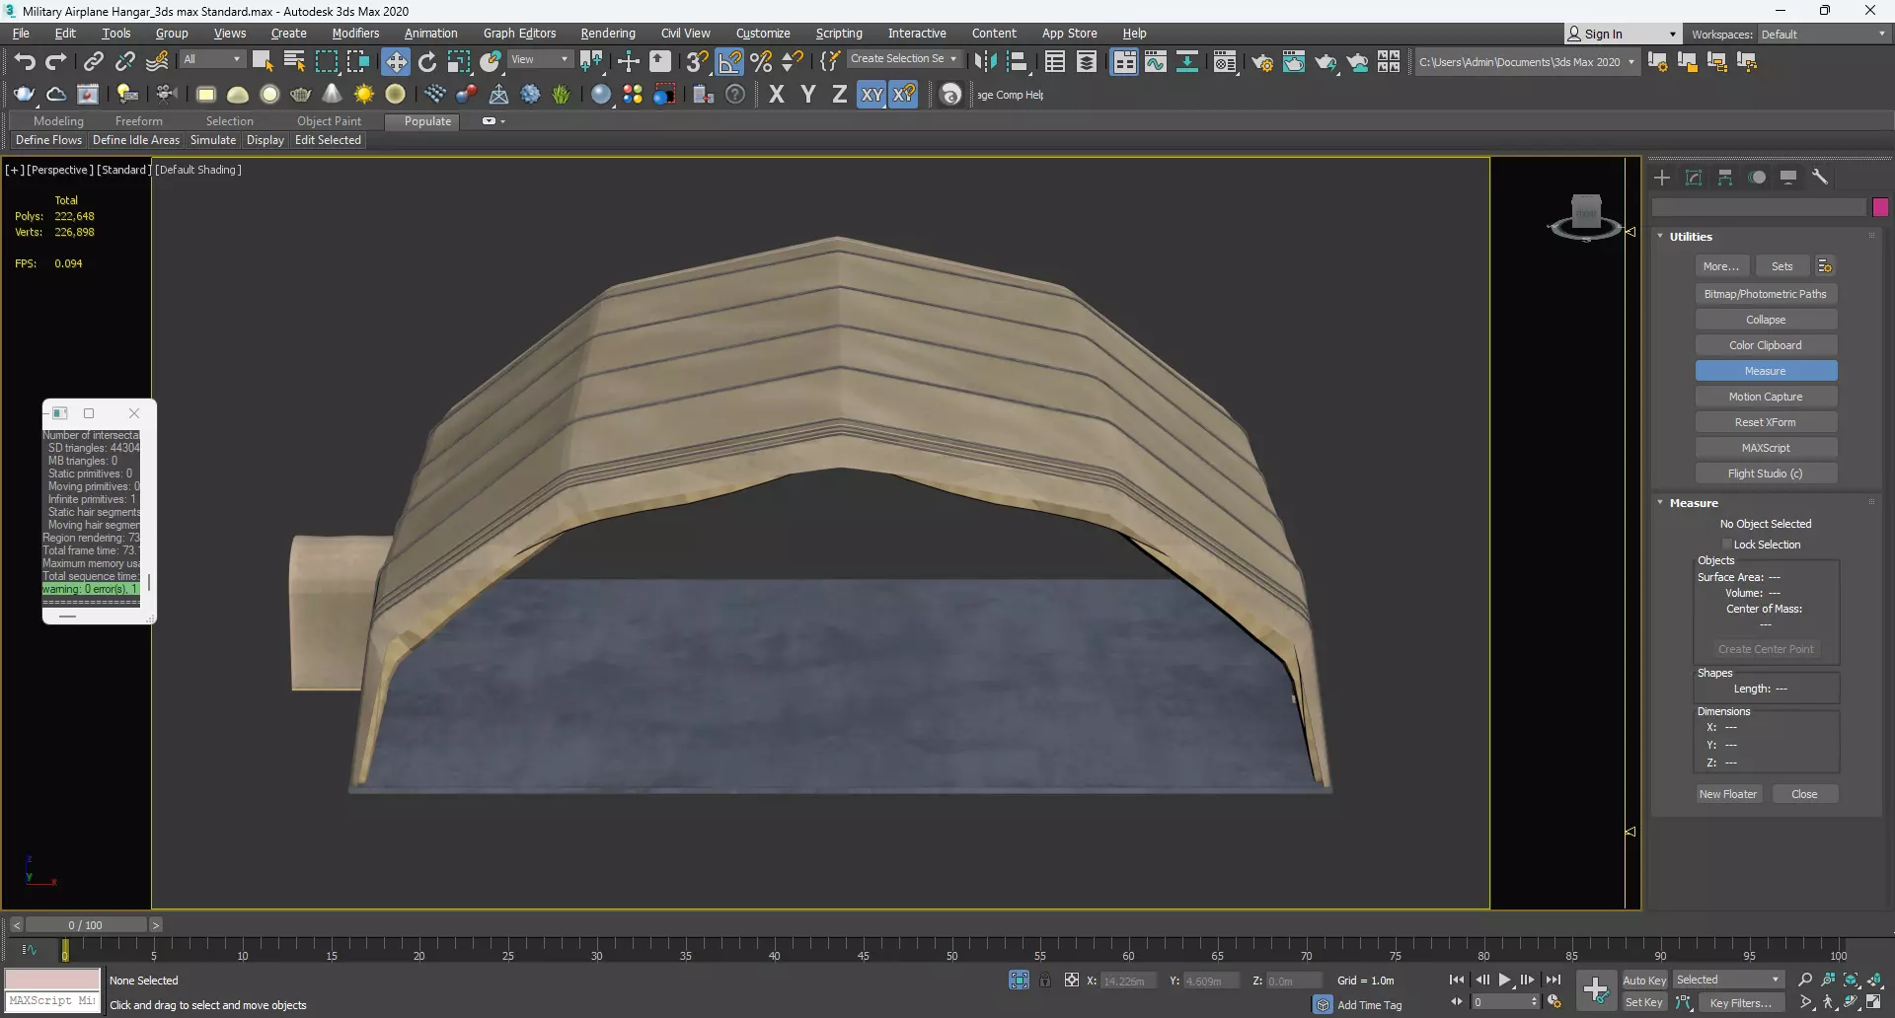
Task: Click the Play Animation button
Action: coord(1504,980)
